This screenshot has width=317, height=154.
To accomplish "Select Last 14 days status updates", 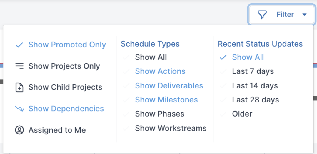I will pyautogui.click(x=255, y=85).
